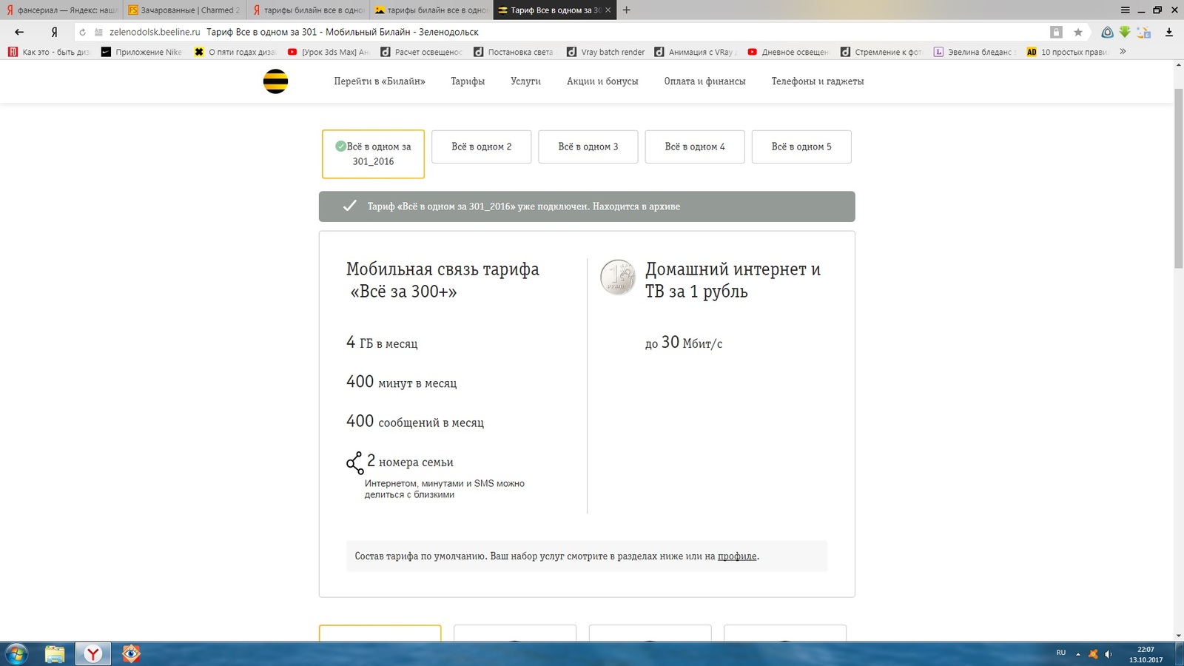Open the clock showing 22:07
The width and height of the screenshot is (1184, 666).
point(1146,654)
